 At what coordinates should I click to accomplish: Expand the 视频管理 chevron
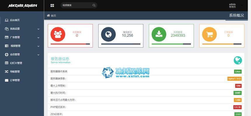pyautogui.click(x=39, y=46)
